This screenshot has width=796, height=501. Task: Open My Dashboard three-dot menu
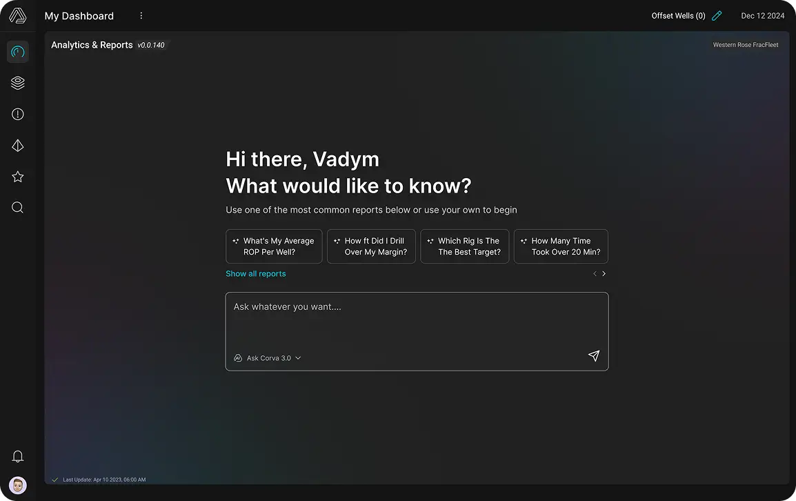[x=141, y=16]
